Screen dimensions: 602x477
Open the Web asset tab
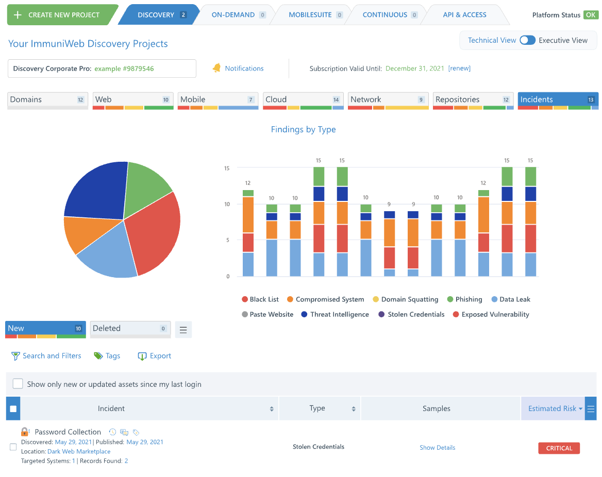pos(133,100)
